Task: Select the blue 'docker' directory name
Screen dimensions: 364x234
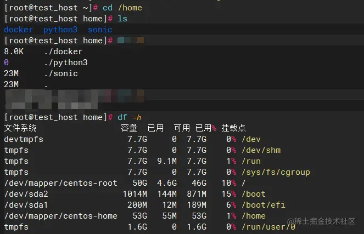Action: click(19, 30)
